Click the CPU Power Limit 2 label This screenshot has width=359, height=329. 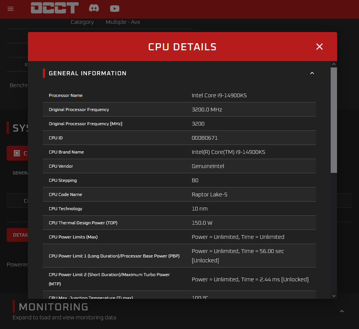pos(109,279)
